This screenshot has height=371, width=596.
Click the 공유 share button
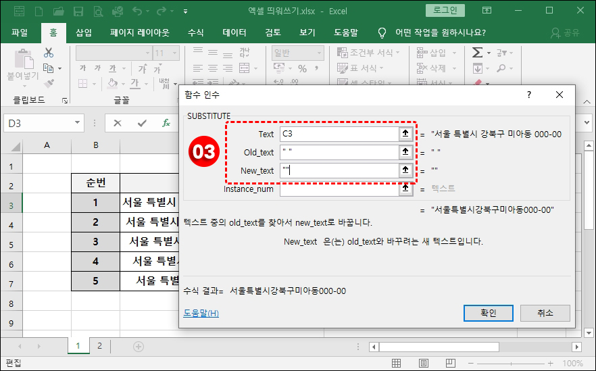click(x=566, y=32)
